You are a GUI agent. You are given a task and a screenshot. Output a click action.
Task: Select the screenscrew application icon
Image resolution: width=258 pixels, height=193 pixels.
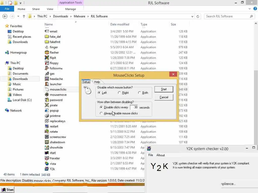tap(47, 137)
